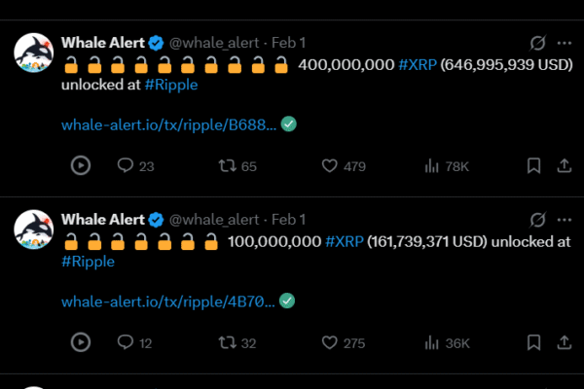Viewport: 584px width, 389px height.
Task: Reply to the 400,000,000 XRP post
Action: pos(126,166)
